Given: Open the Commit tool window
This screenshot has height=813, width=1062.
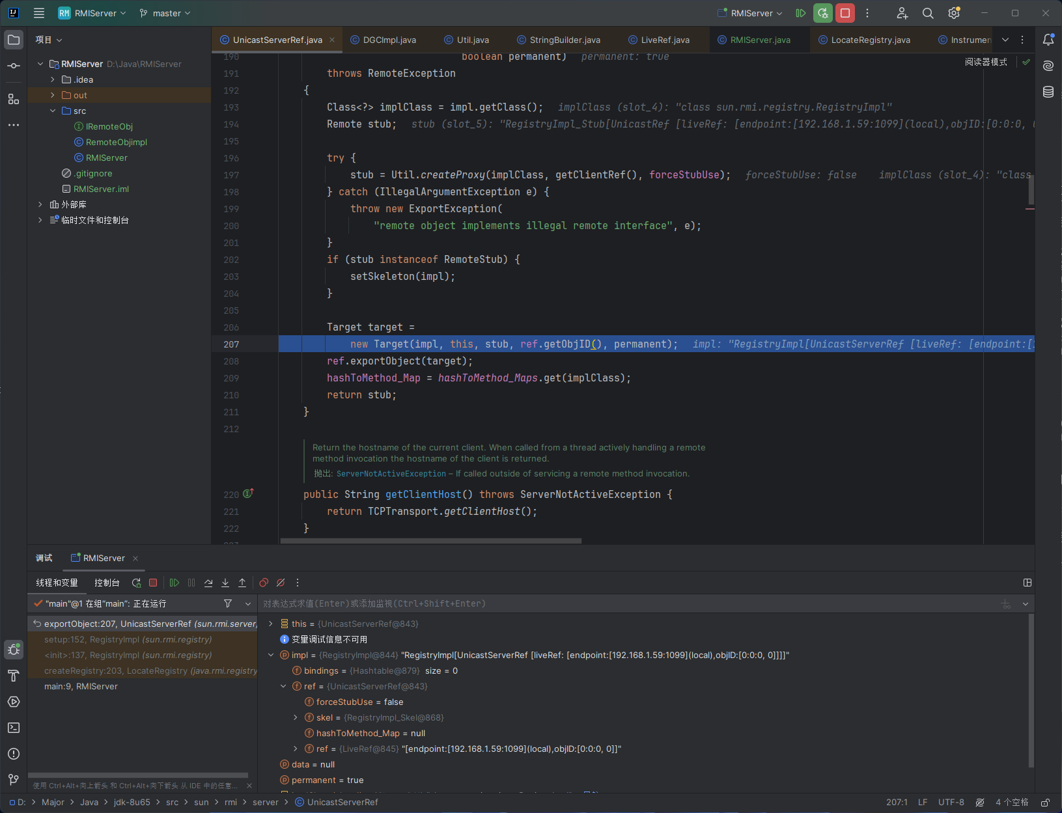Looking at the screenshot, I should point(14,66).
